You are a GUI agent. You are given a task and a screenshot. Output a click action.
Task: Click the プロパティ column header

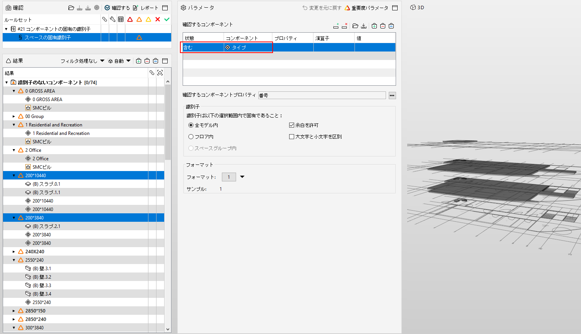293,38
